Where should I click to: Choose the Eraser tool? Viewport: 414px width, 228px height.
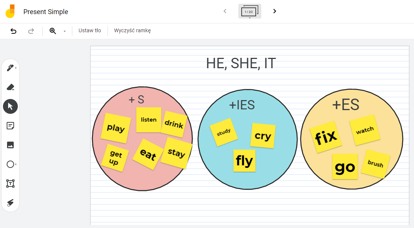click(10, 87)
